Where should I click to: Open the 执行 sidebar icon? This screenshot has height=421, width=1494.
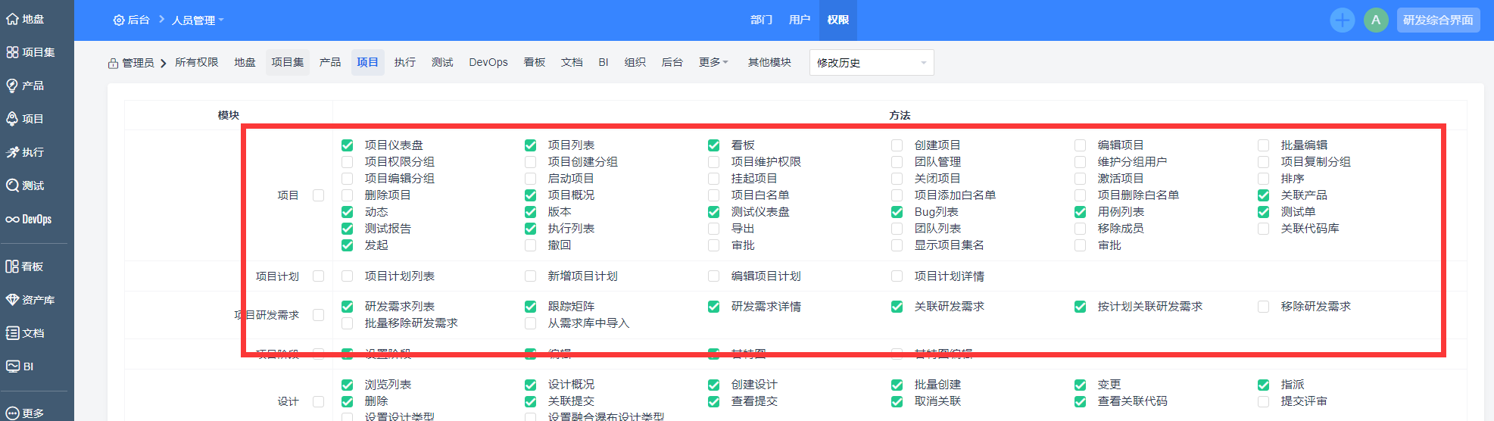[x=12, y=152]
